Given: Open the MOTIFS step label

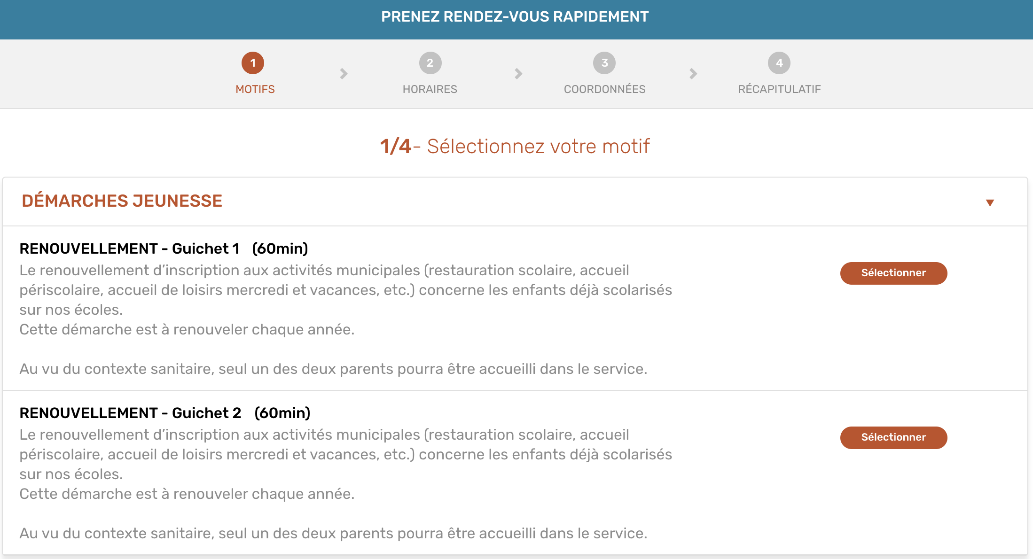Looking at the screenshot, I should click(x=255, y=89).
